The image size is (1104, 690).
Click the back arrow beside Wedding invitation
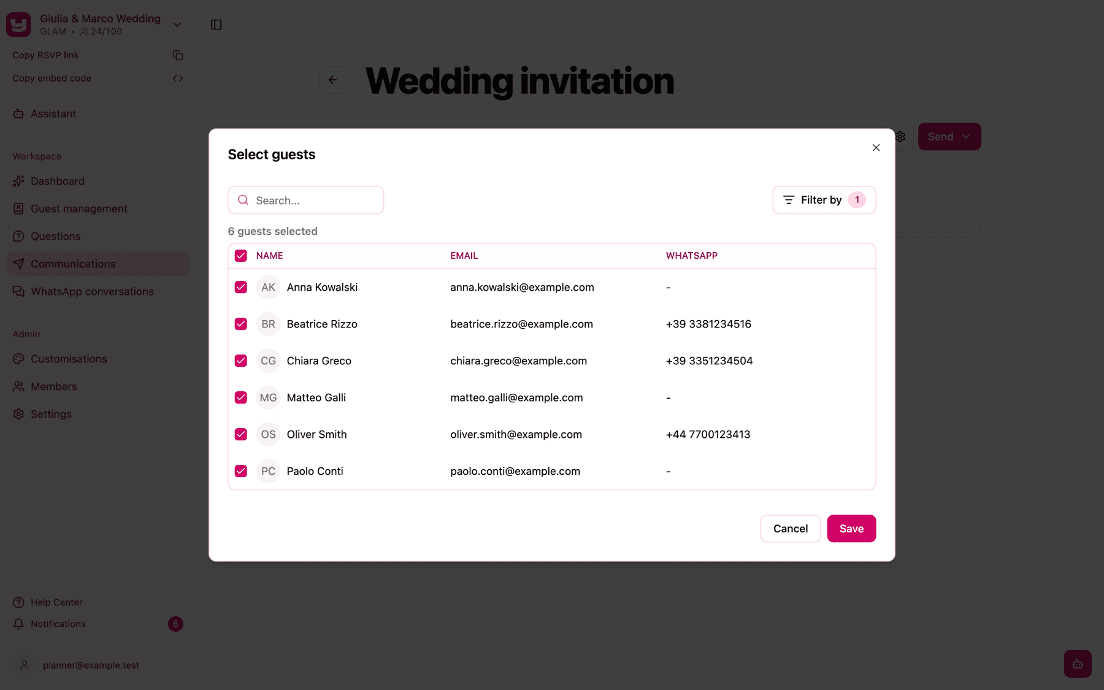tap(332, 80)
